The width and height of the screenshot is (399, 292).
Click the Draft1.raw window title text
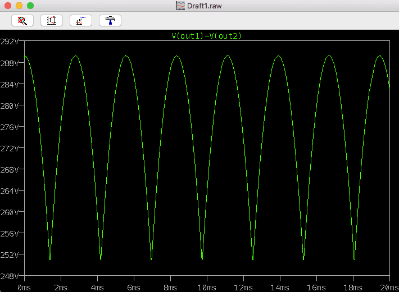click(x=205, y=5)
